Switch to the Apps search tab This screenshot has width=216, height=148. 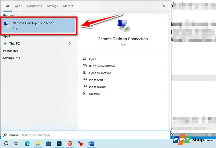point(18,6)
